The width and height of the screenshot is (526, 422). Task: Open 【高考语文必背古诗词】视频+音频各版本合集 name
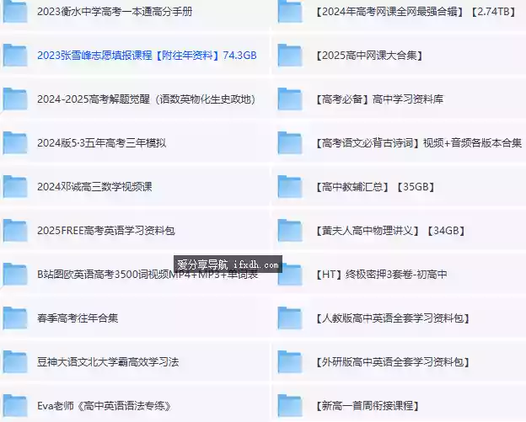[418, 143]
